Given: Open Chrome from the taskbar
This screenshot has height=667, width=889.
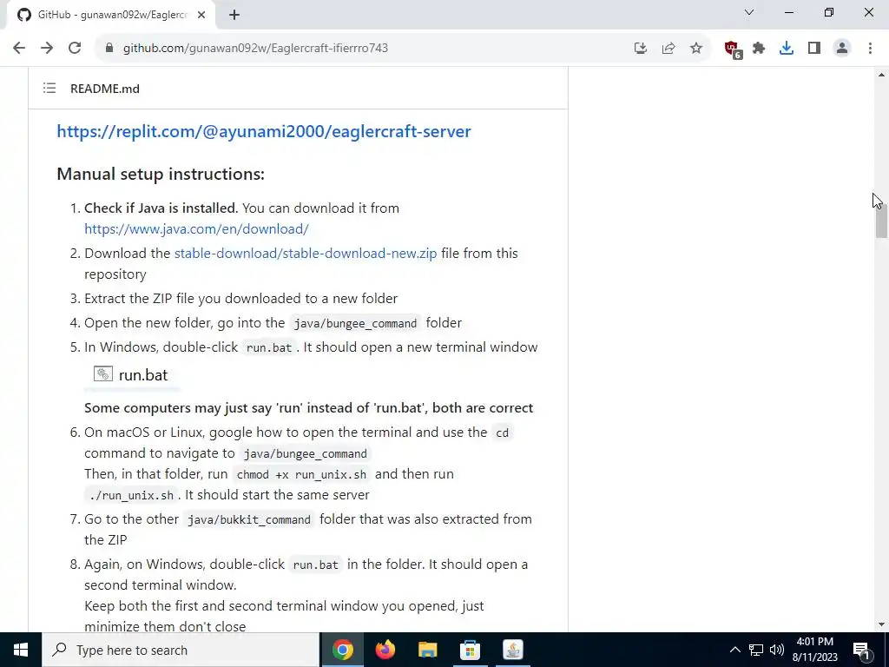Looking at the screenshot, I should click(342, 650).
